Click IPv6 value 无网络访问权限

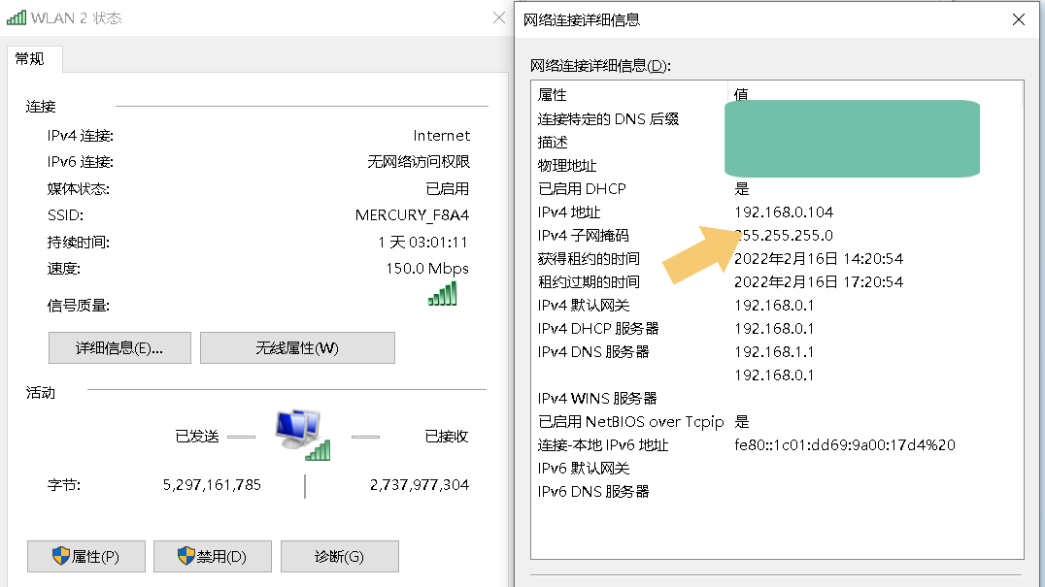419,162
